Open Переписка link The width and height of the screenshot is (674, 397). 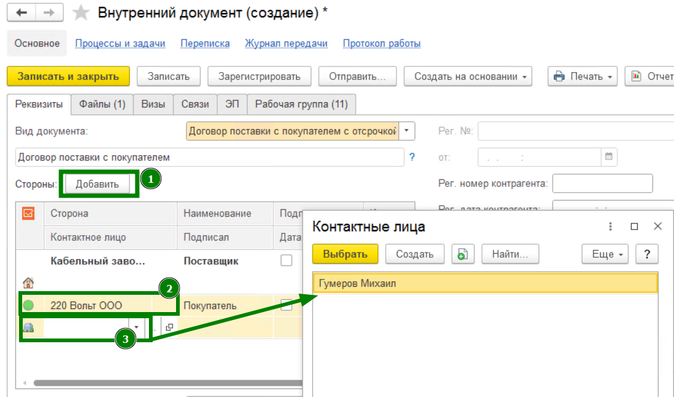coord(205,44)
